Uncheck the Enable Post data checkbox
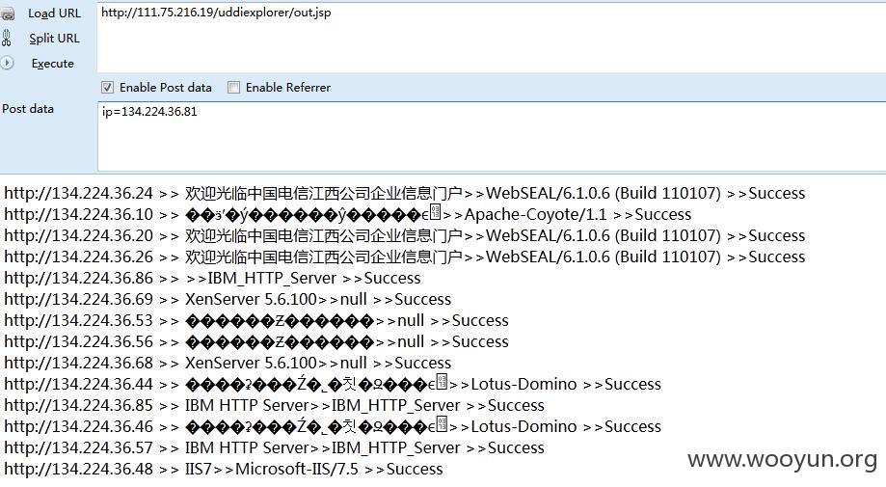Image resolution: width=886 pixels, height=487 pixels. [x=107, y=87]
